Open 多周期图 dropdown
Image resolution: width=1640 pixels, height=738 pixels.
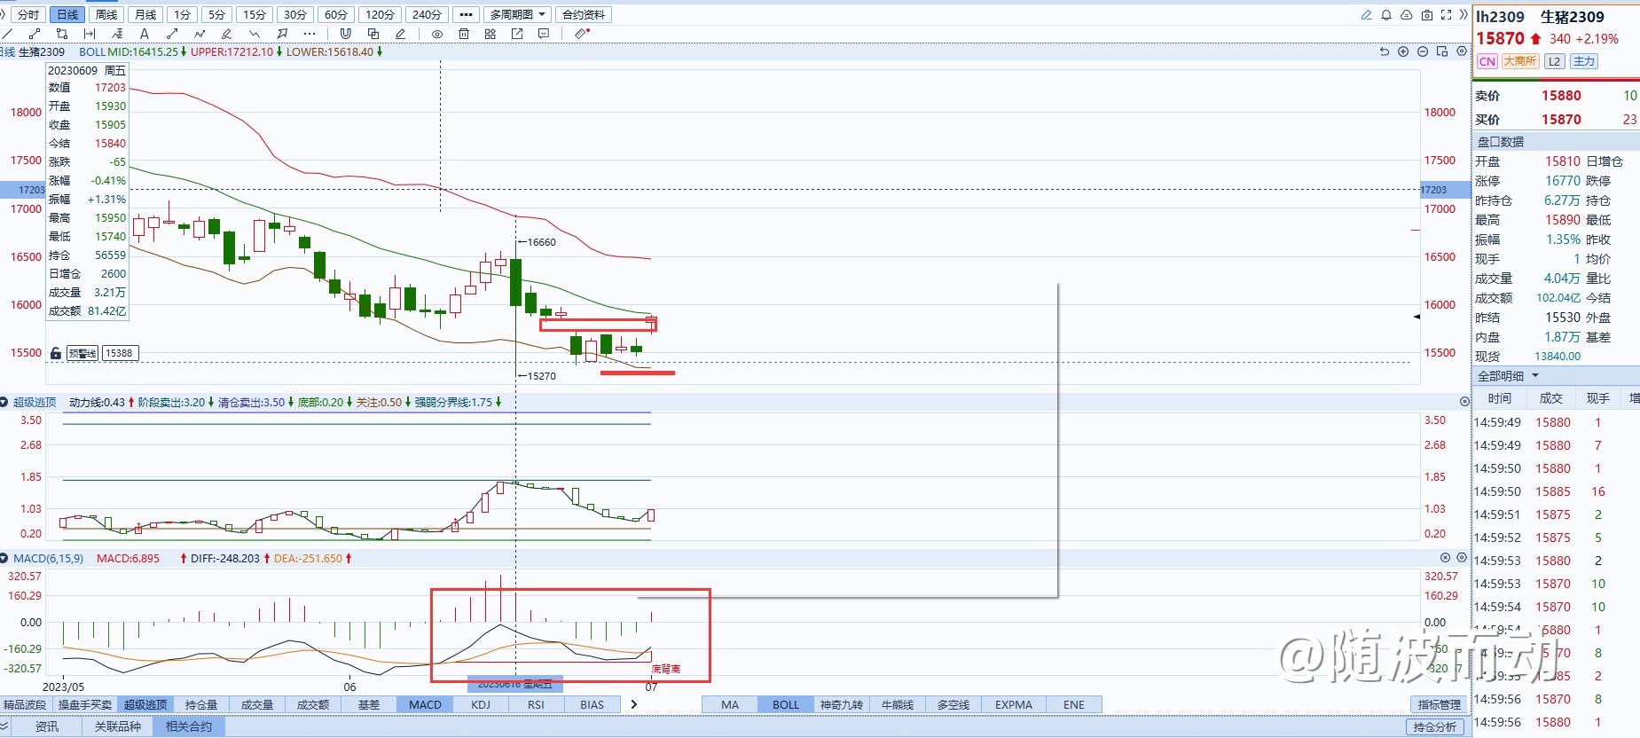tap(519, 15)
